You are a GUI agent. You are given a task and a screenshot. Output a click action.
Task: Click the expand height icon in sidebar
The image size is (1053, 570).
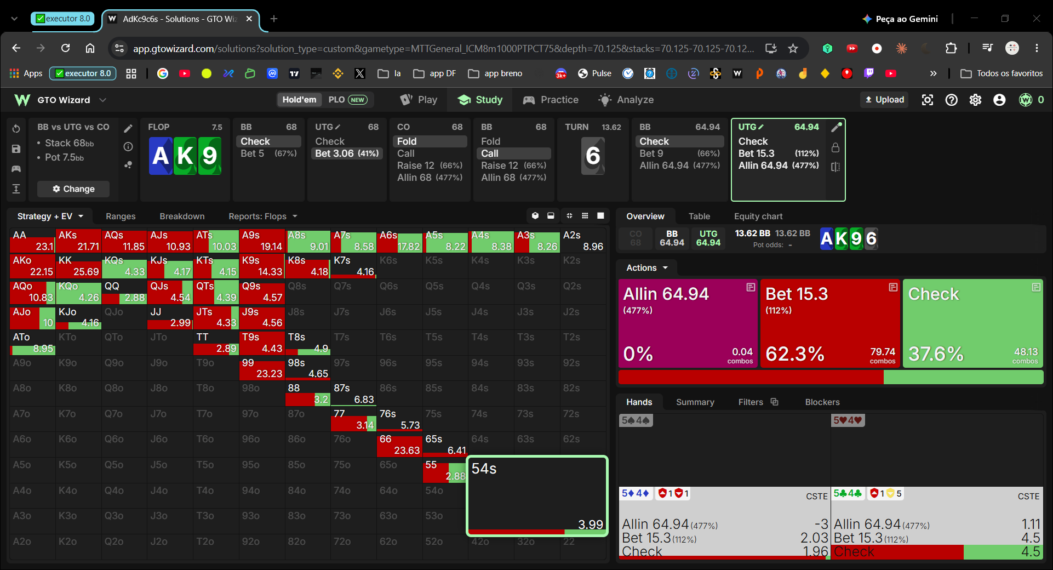16,189
